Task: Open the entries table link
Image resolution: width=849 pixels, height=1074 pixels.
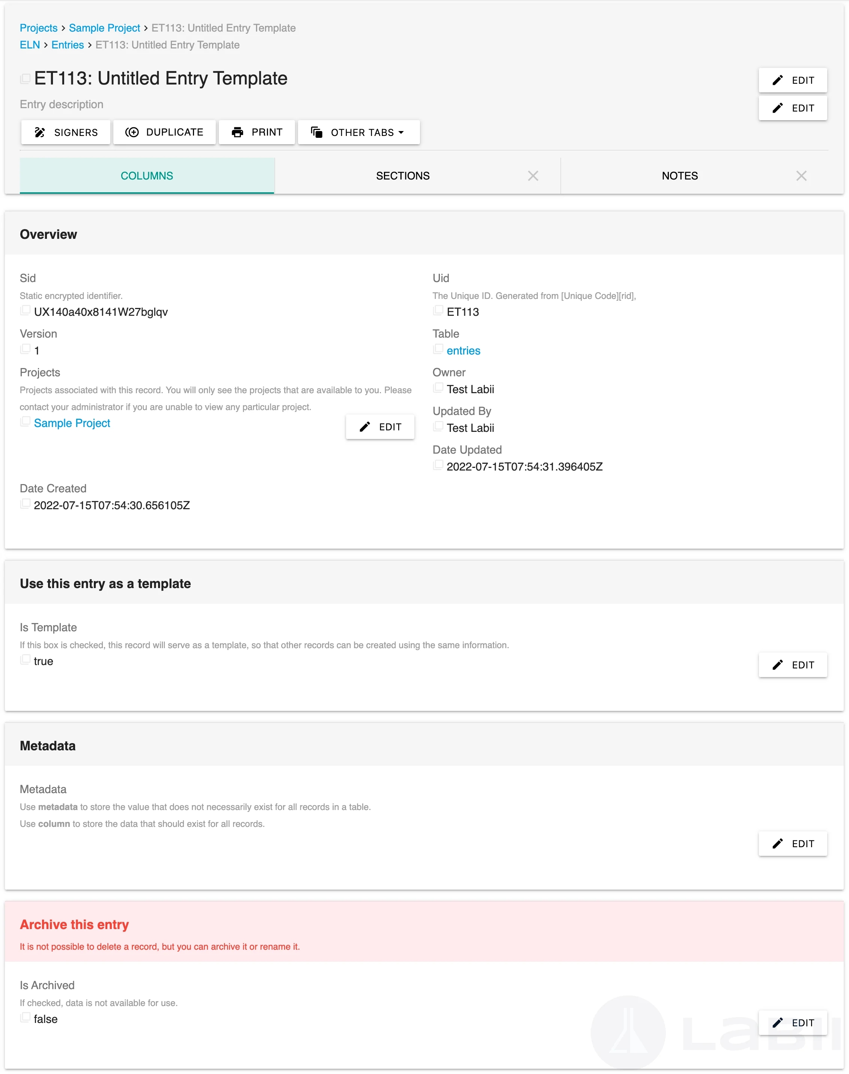Action: 463,350
